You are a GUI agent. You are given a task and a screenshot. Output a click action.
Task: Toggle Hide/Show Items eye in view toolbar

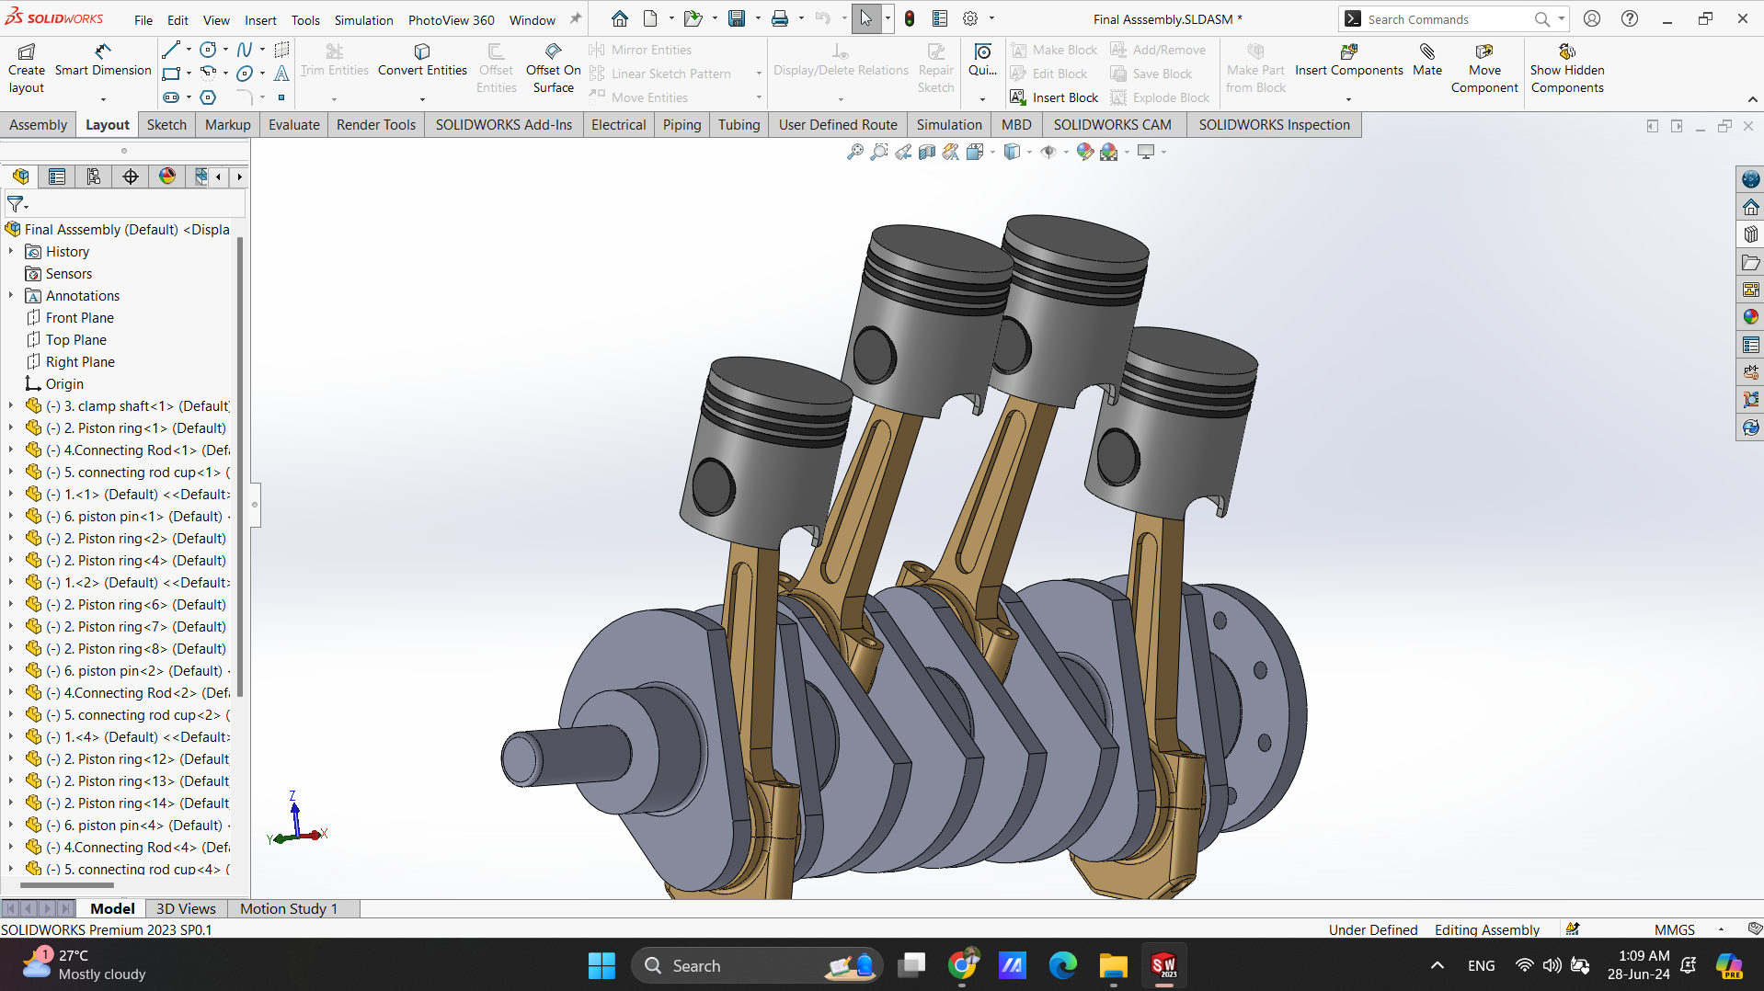click(x=1048, y=153)
